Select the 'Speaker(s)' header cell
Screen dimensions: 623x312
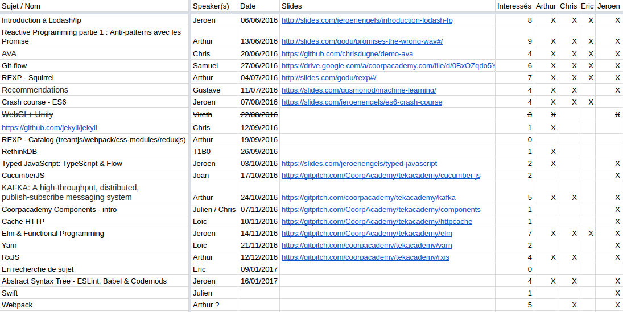click(x=214, y=6)
